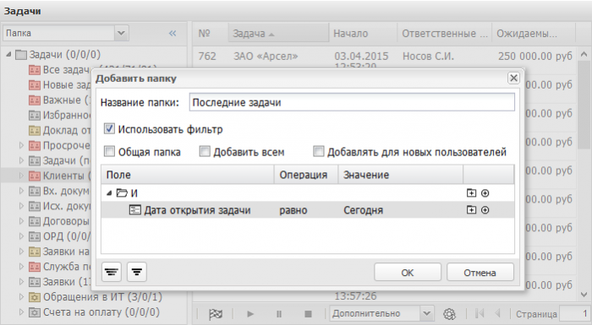Click add group icon in Дата открытия задачи row

471,210
